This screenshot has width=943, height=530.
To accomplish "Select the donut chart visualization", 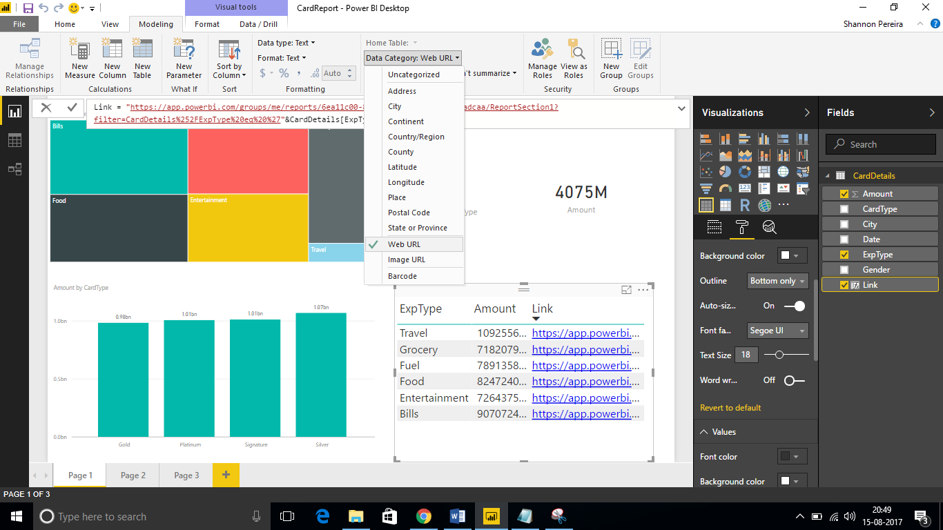I will (745, 172).
